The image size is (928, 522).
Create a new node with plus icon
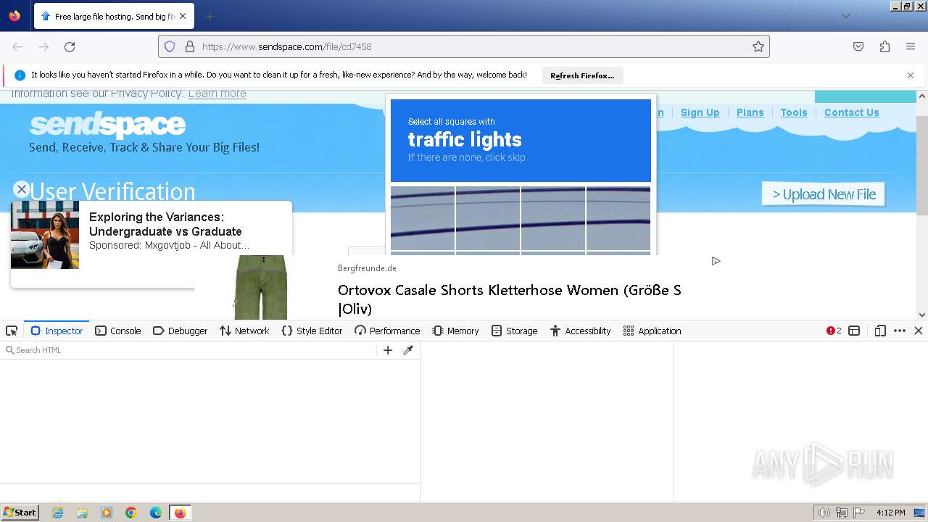388,350
